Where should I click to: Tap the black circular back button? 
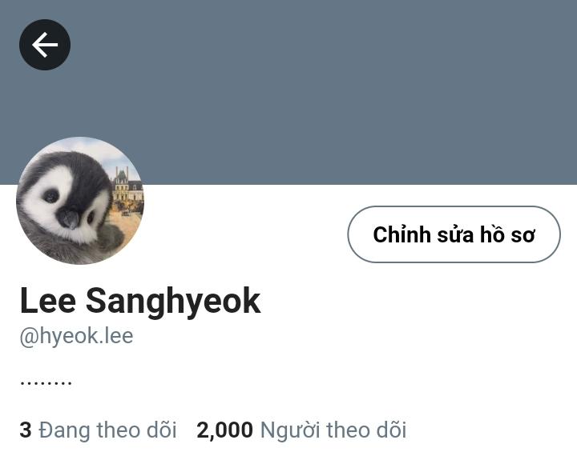tap(45, 45)
